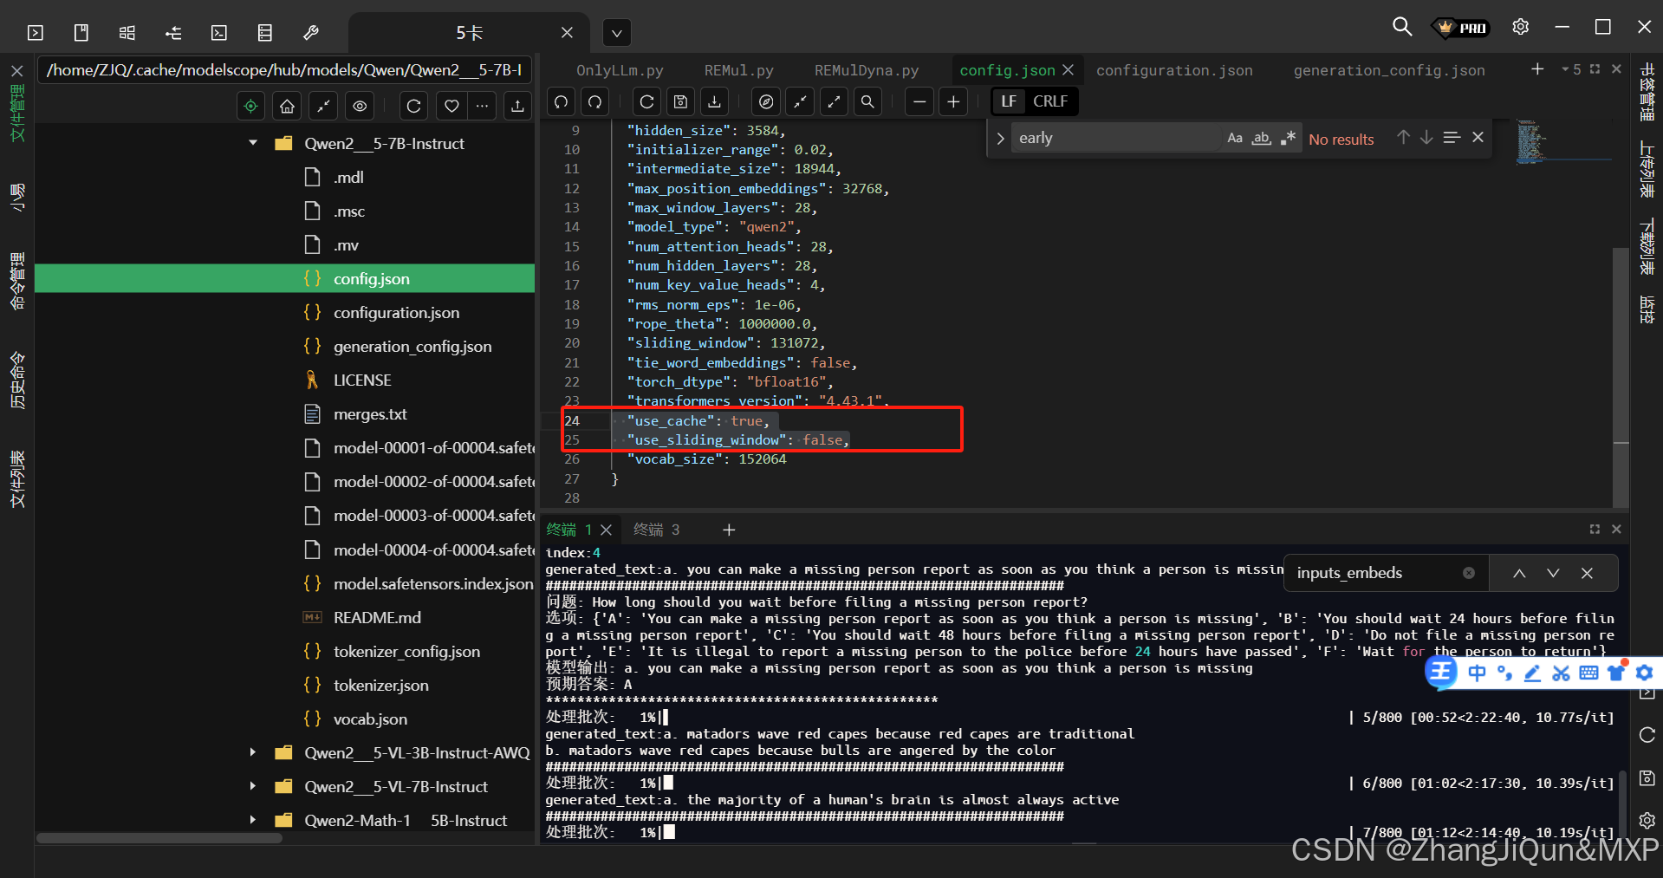
Task: Undo last edit in editor toolbar
Action: [x=562, y=101]
